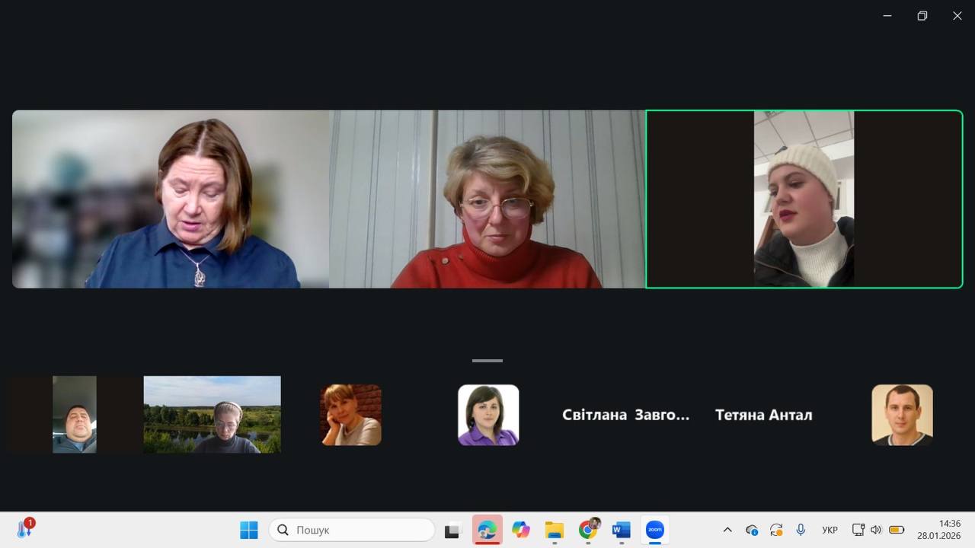This screenshot has width=975, height=548.
Task: Switch to Microsoft Edge in taskbar
Action: pos(487,530)
